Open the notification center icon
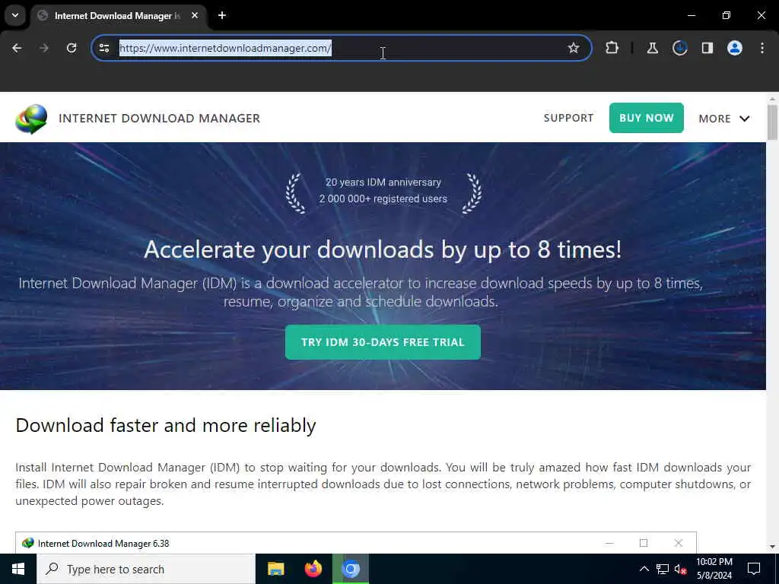The height and width of the screenshot is (584, 779). click(x=754, y=569)
